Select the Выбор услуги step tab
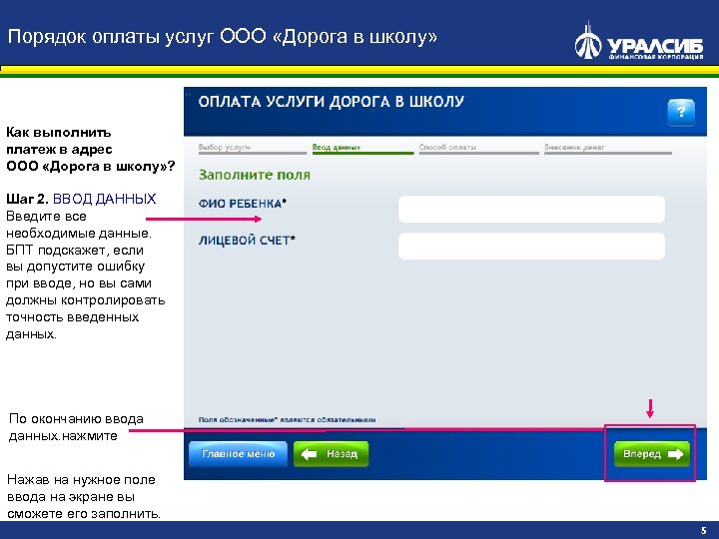The height and width of the screenshot is (539, 719). click(253, 148)
